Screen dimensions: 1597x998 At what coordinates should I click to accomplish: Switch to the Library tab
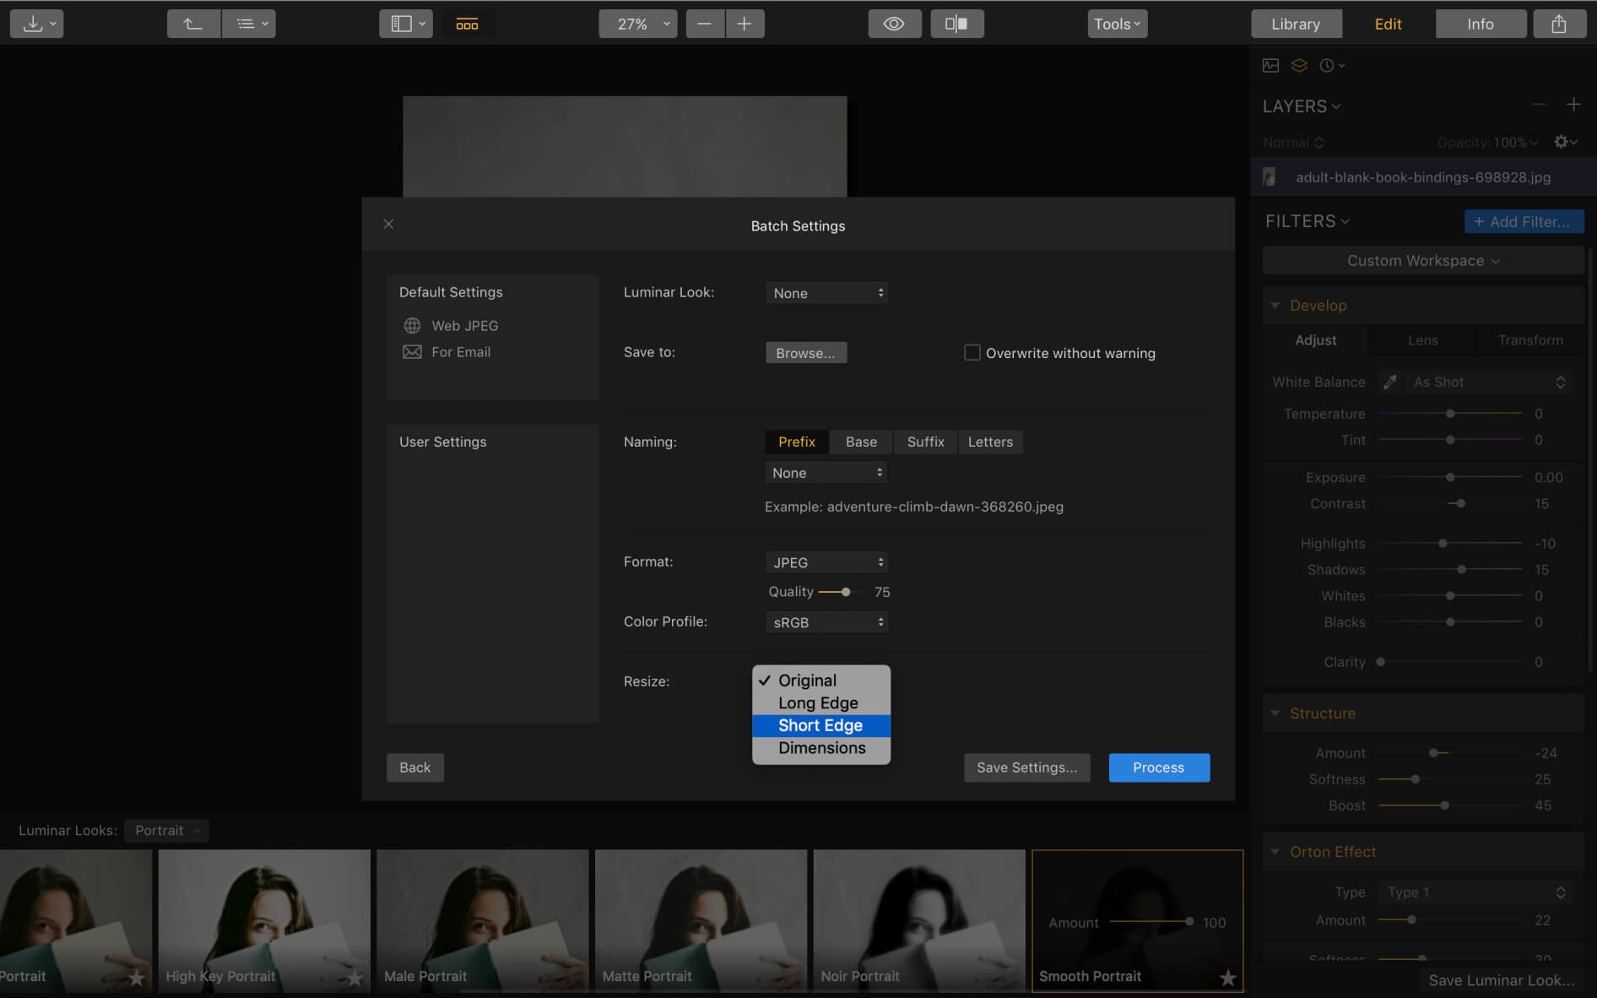[1296, 24]
